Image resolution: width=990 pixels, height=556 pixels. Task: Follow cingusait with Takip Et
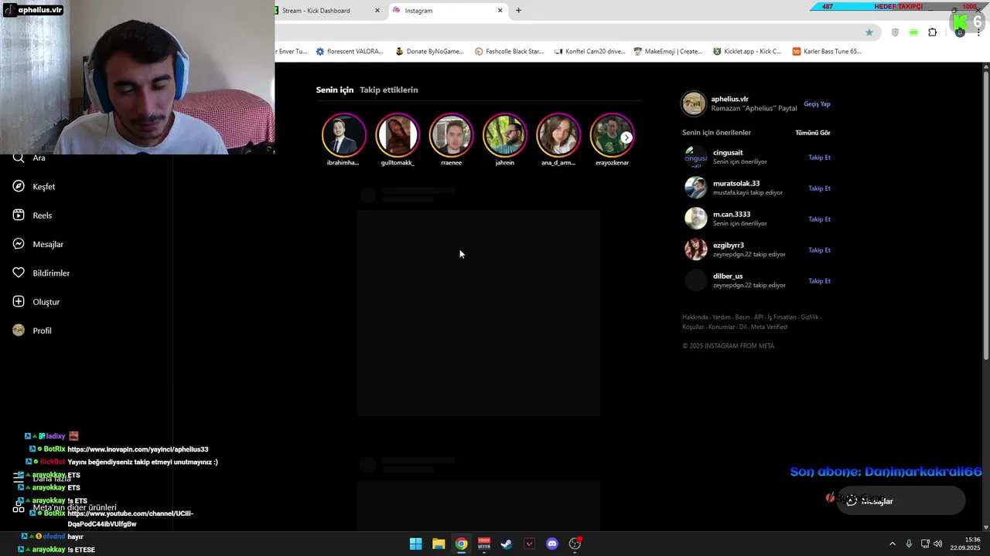pyautogui.click(x=819, y=158)
